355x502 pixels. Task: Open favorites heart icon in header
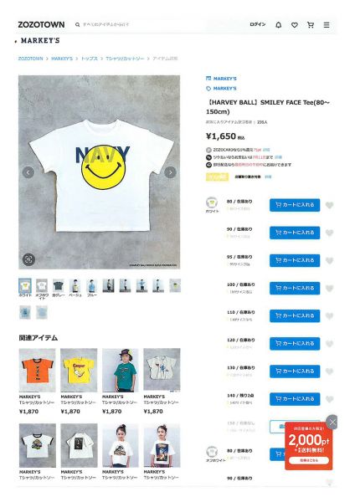point(295,24)
